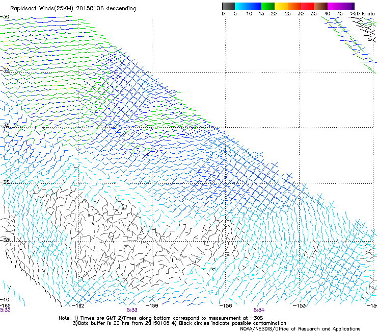Click the yellow 20-25 knots legend segment
The image size is (377, 332).
click(x=281, y=6)
